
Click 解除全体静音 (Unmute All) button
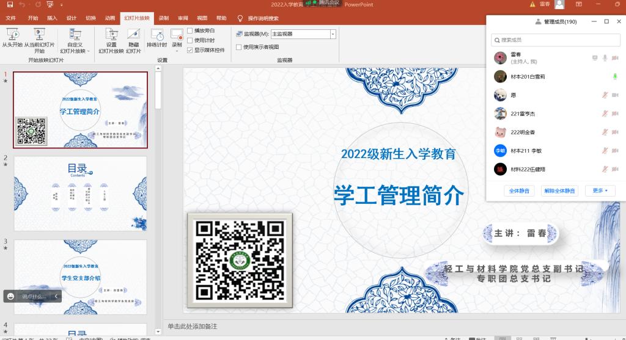coord(559,191)
